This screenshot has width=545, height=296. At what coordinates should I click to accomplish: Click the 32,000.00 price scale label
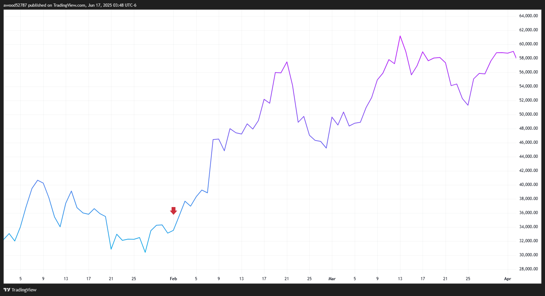[x=528, y=241]
